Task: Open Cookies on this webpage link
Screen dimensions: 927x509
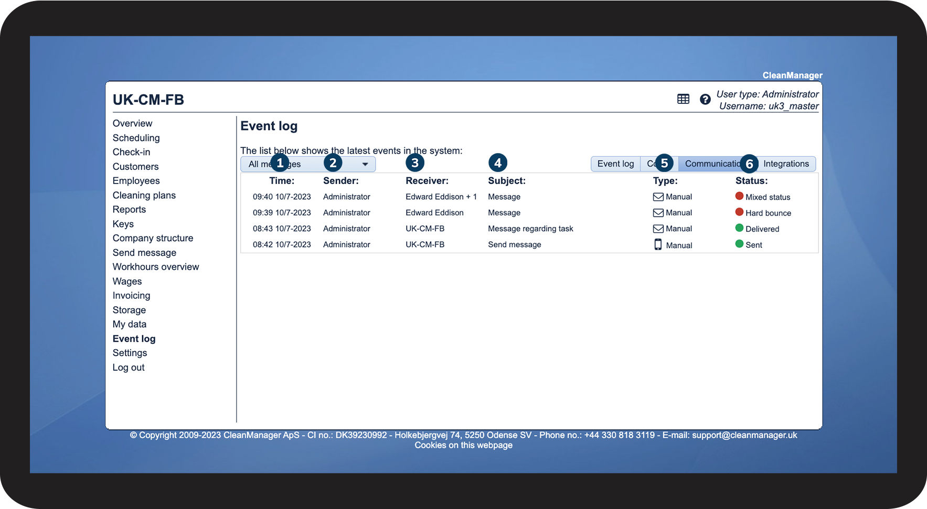Action: pos(463,445)
